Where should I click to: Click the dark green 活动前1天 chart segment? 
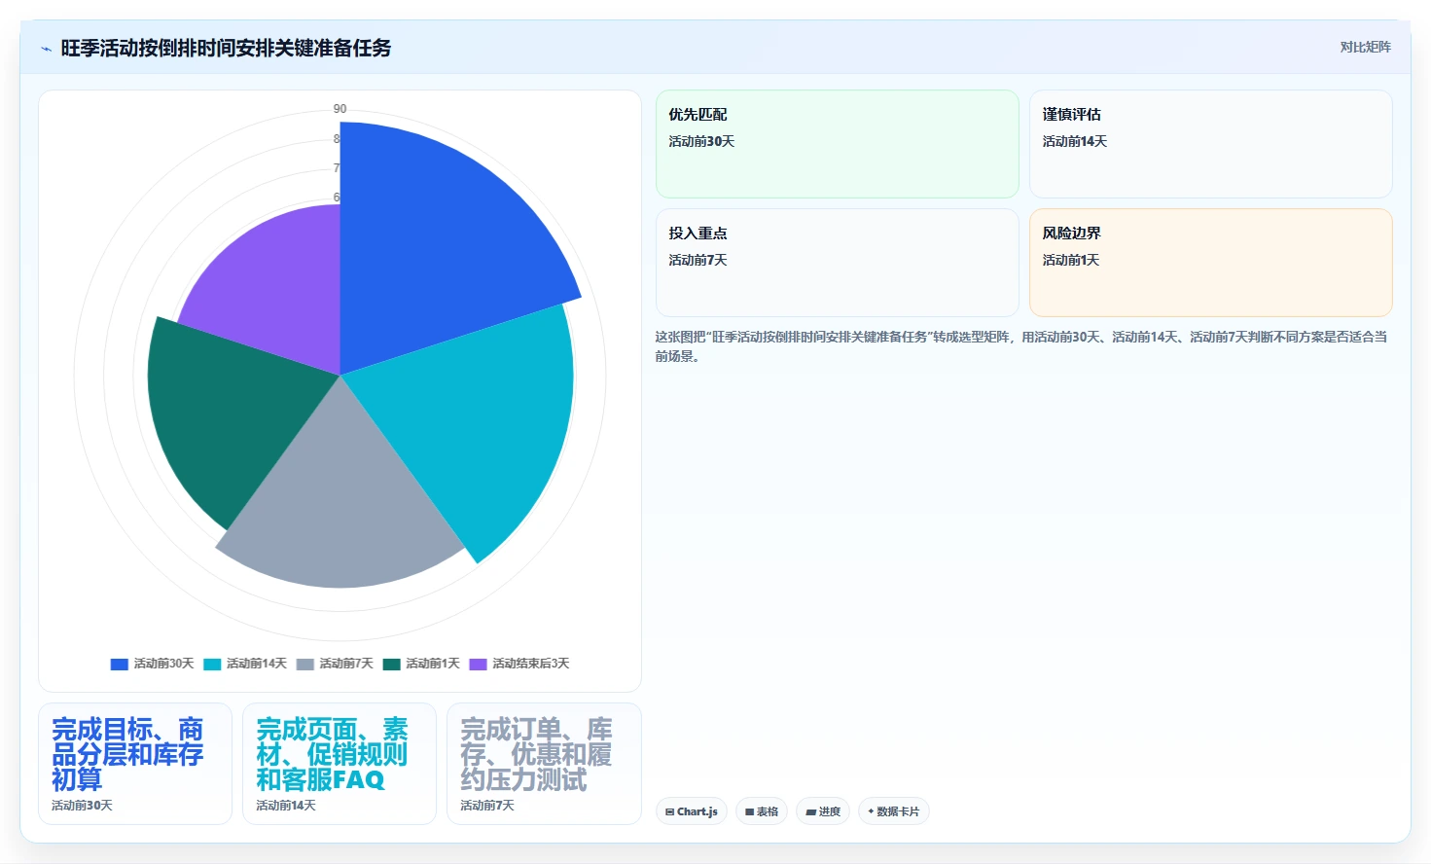pyautogui.click(x=229, y=409)
